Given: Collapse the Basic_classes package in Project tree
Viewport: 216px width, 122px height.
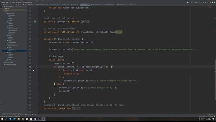Looking at the screenshot, I should [6, 14].
